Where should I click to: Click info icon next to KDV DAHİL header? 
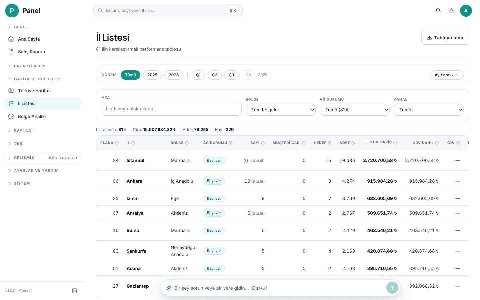437,143
